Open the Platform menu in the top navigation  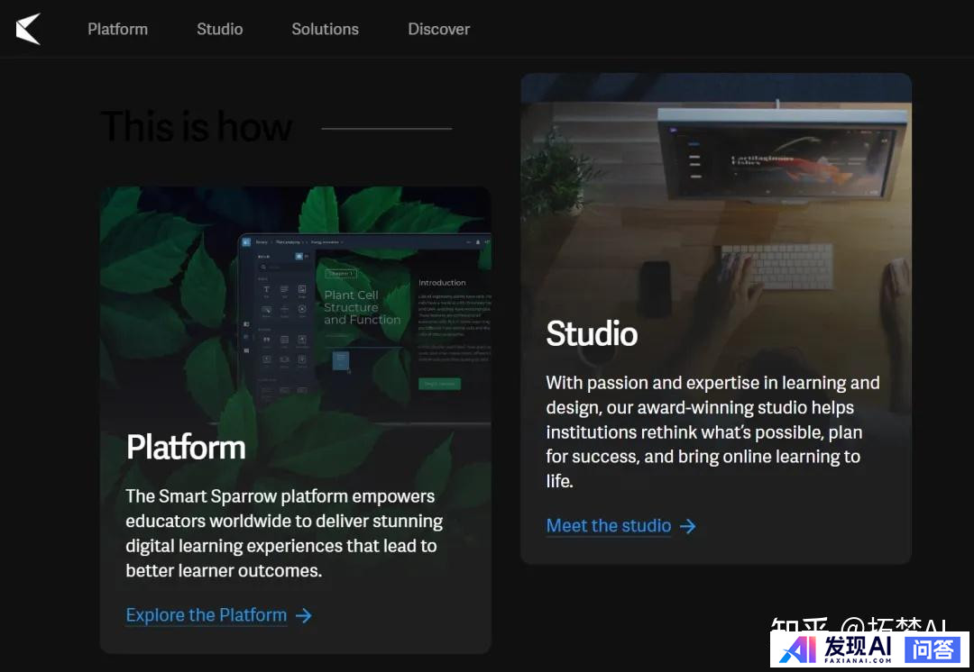pos(117,29)
